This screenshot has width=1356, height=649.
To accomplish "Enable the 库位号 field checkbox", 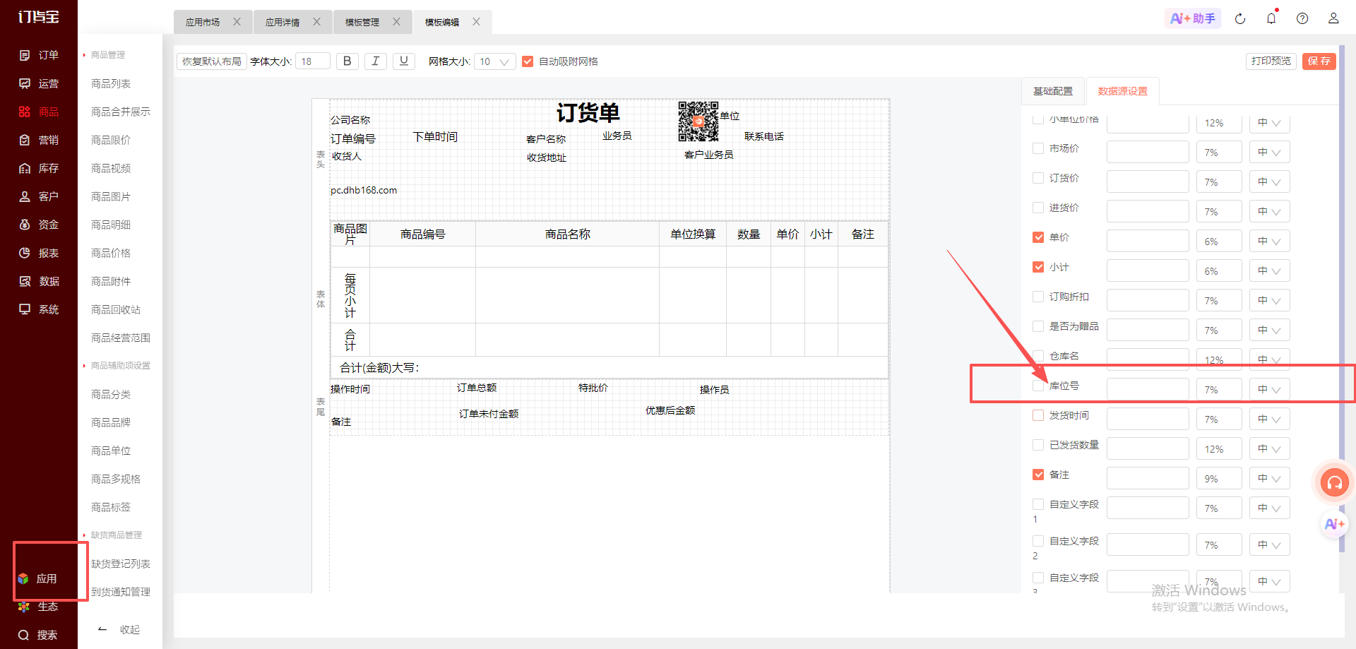I will [1038, 386].
